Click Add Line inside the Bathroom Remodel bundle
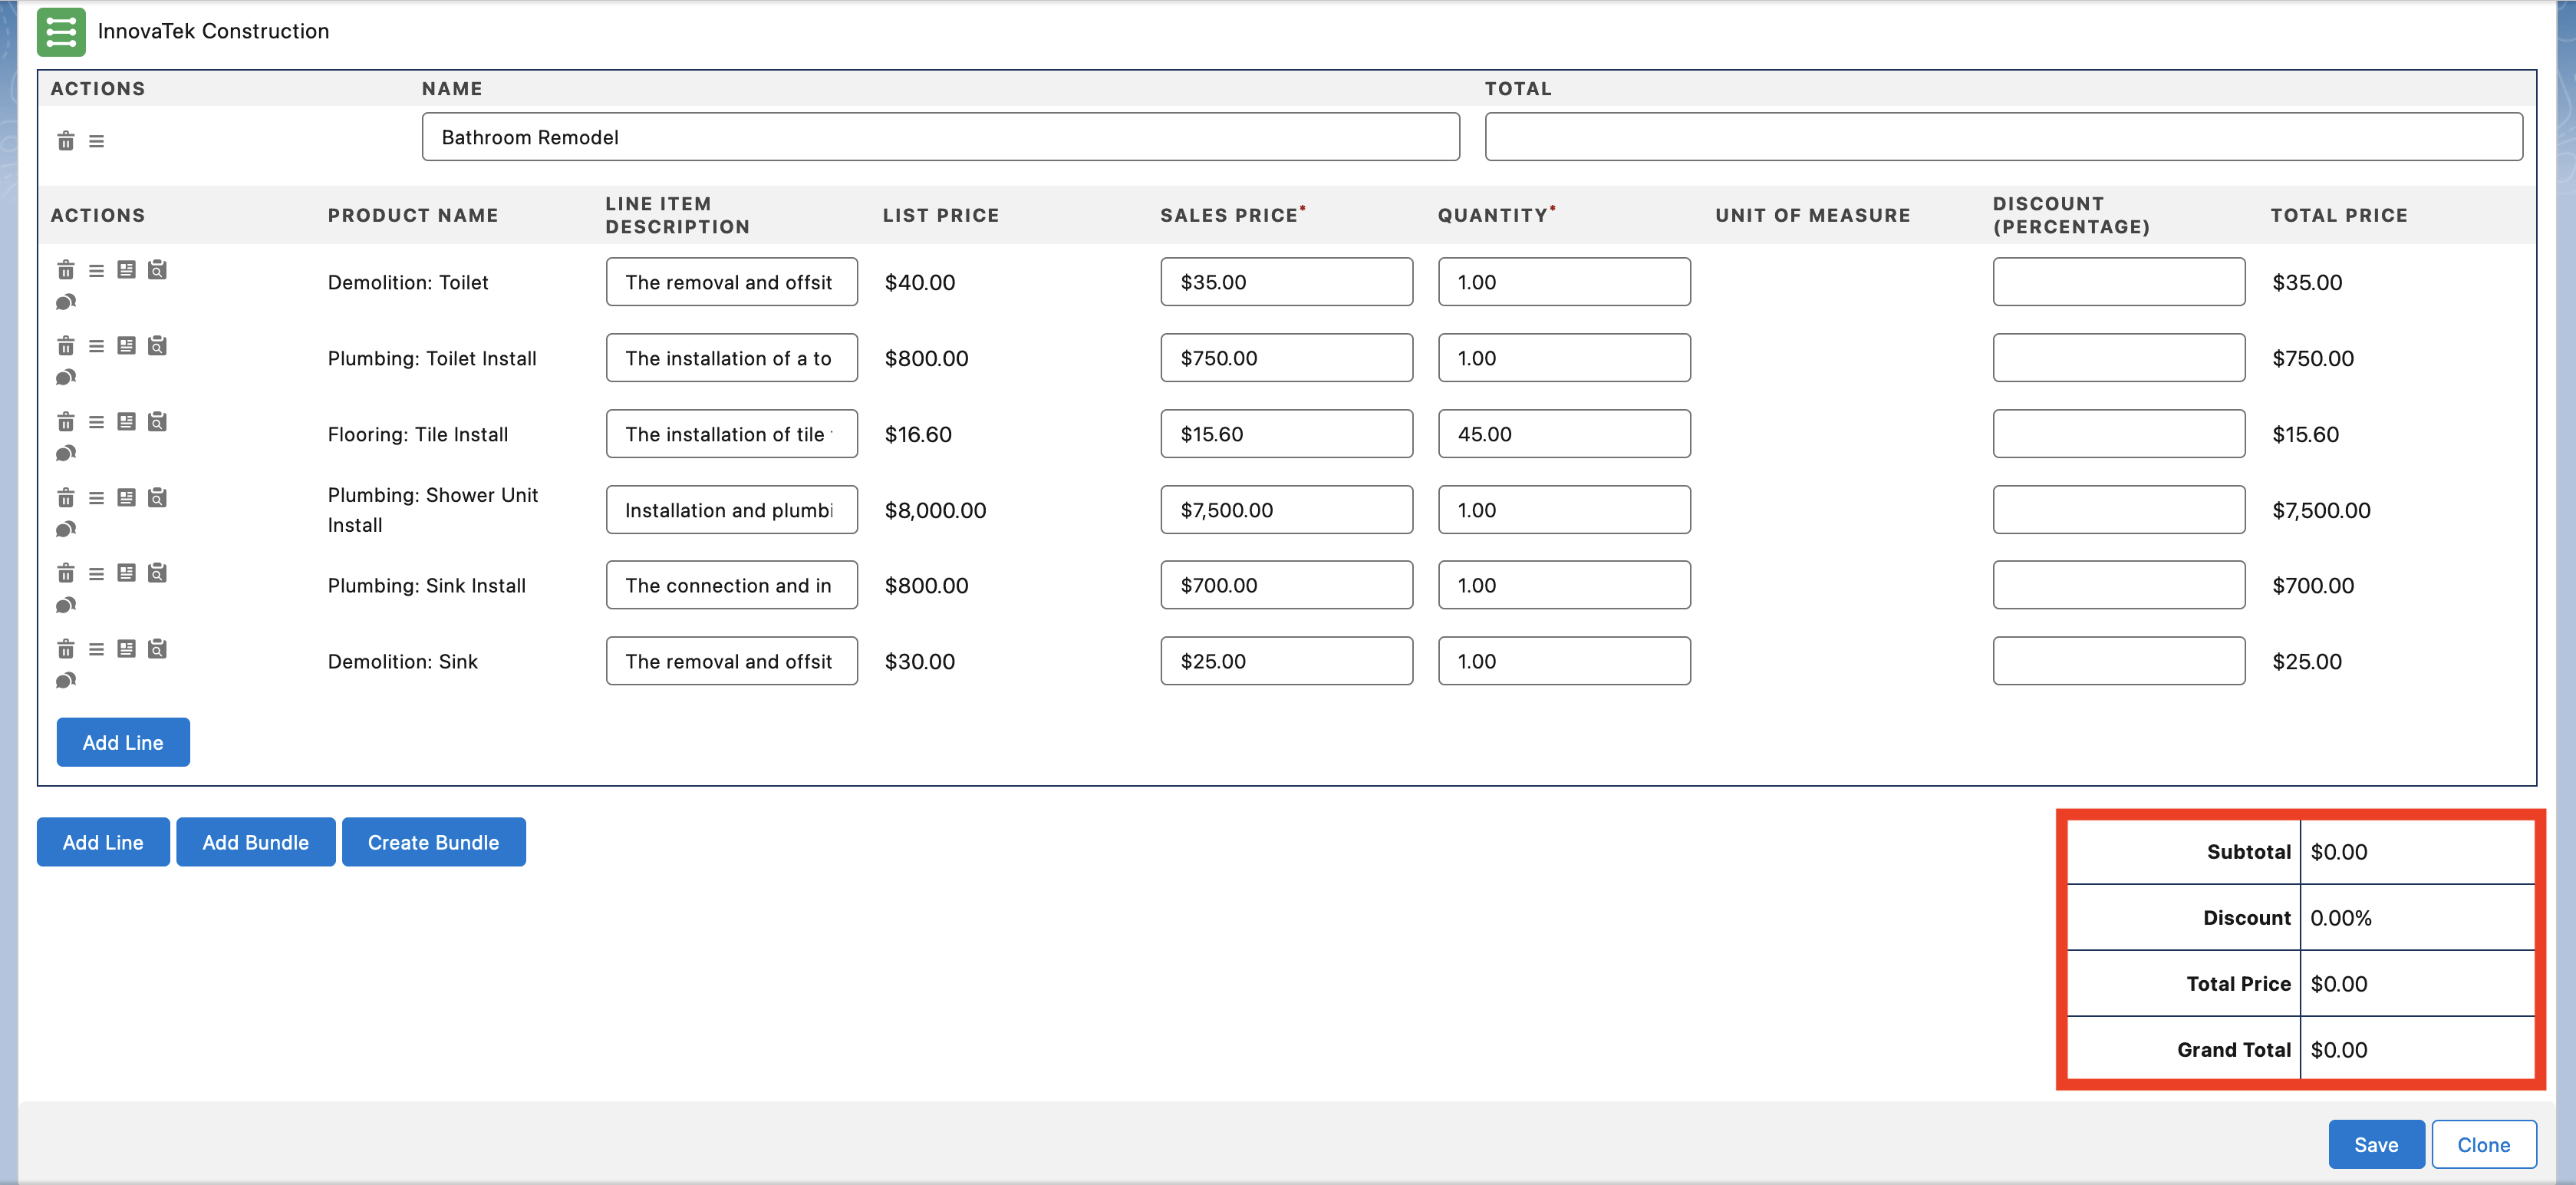 pyautogui.click(x=123, y=741)
